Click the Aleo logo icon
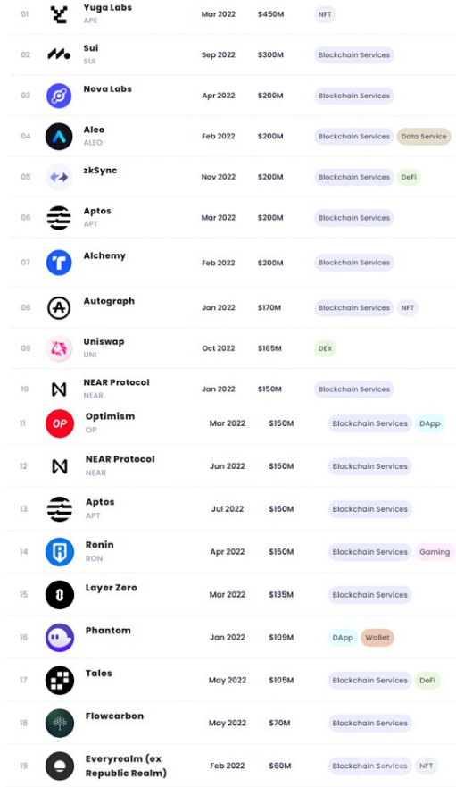 [x=59, y=136]
